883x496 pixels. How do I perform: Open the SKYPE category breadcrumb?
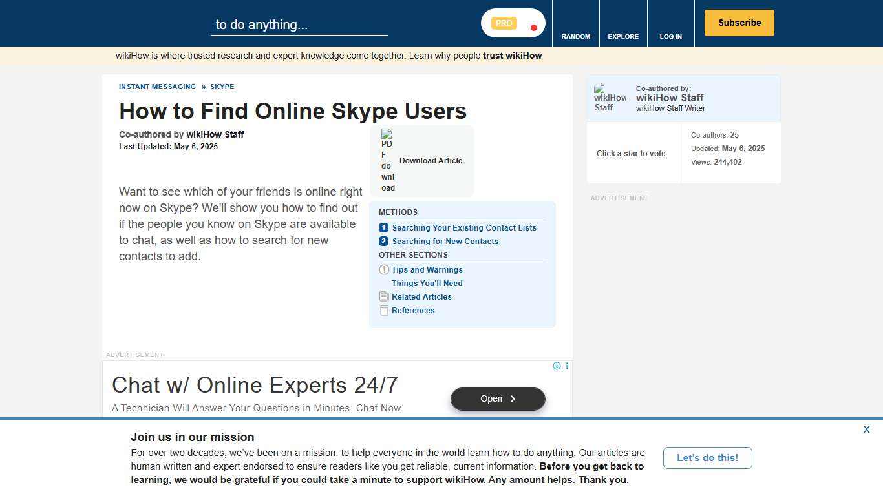pyautogui.click(x=222, y=87)
